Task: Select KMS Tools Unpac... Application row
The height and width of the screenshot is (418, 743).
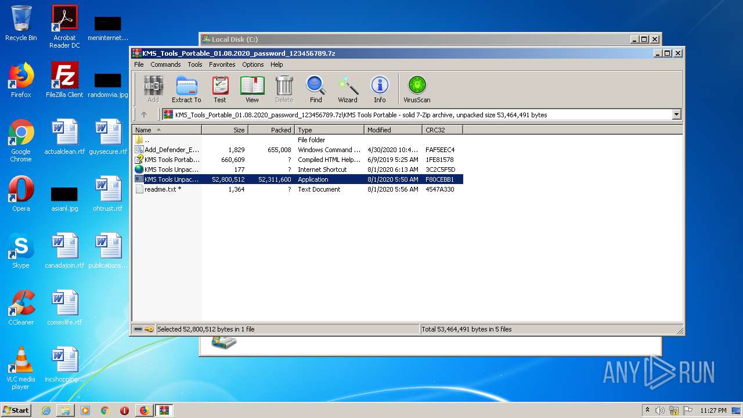Action: [x=298, y=179]
